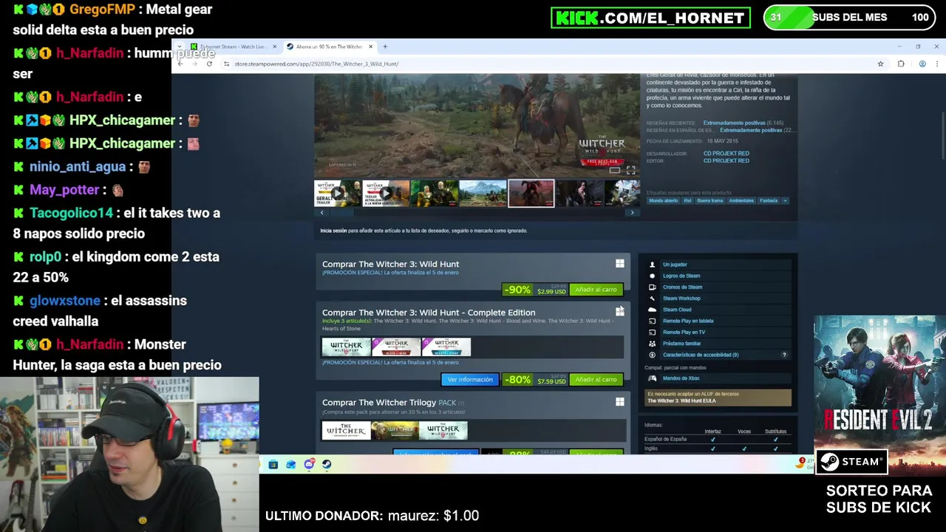
Task: Open CD PROJEKT RED developer link
Action: coord(726,154)
